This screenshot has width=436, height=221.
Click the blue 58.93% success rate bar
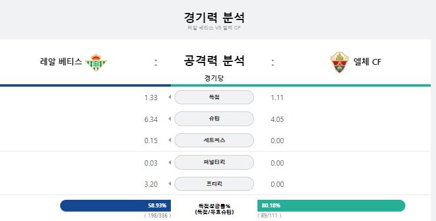click(115, 206)
